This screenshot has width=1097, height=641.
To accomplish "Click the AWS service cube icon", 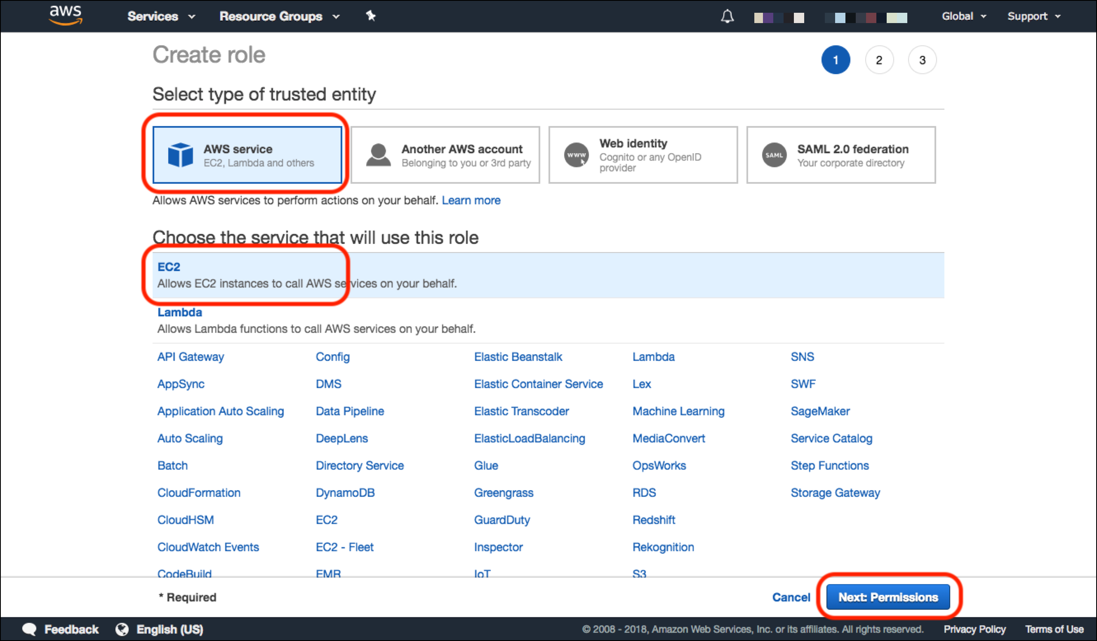I will pyautogui.click(x=180, y=155).
